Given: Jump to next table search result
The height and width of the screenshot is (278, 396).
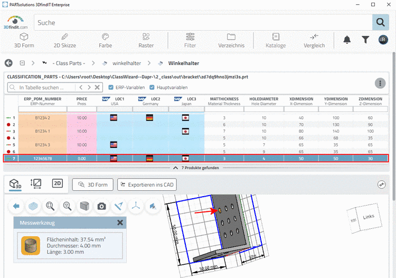Looking at the screenshot, I should 89,87.
